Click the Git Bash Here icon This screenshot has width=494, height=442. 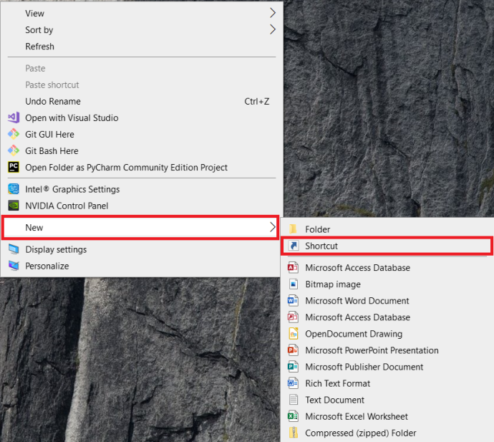(14, 150)
